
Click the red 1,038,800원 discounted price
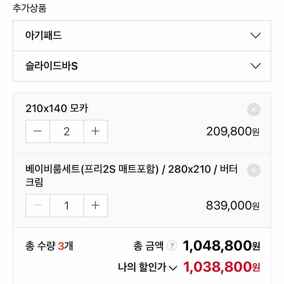point(222,268)
